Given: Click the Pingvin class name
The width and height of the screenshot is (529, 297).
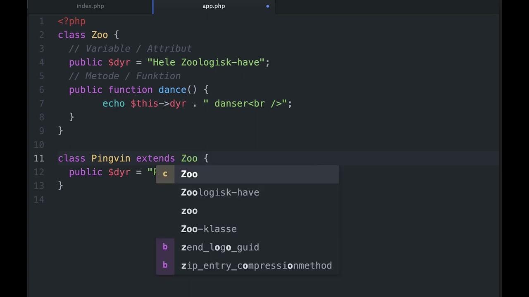Looking at the screenshot, I should click(x=111, y=158).
